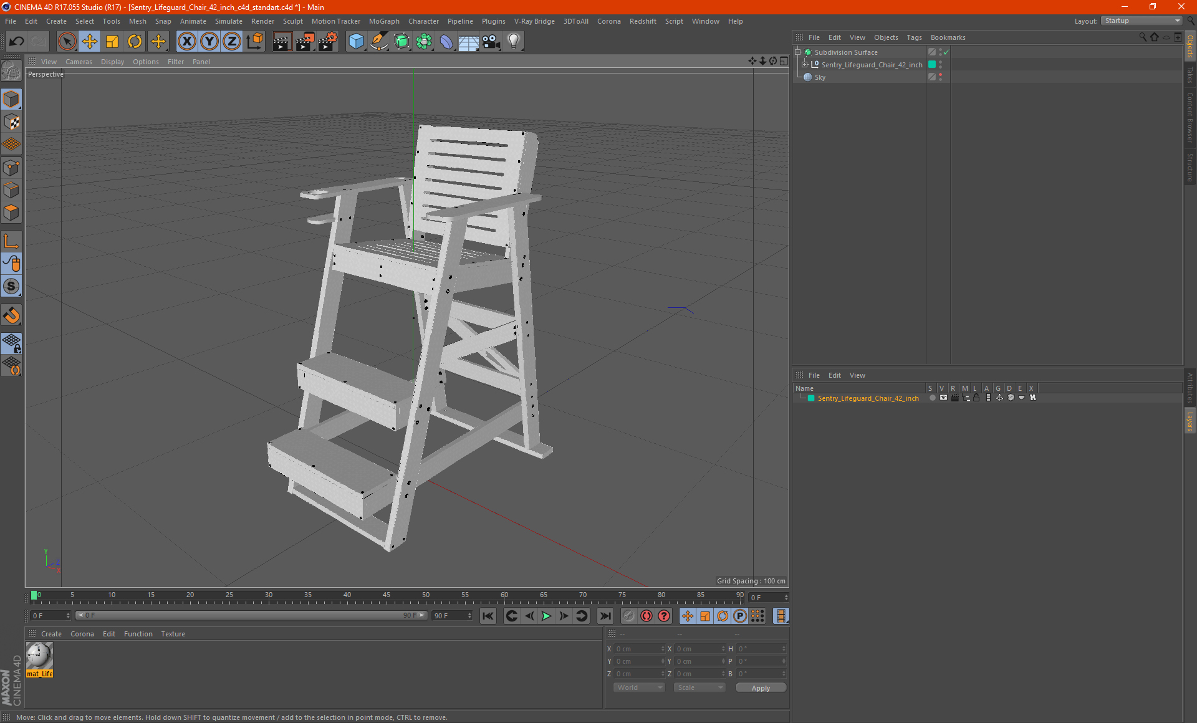Open viewport Cameras menu
The image size is (1197, 723).
(x=79, y=62)
